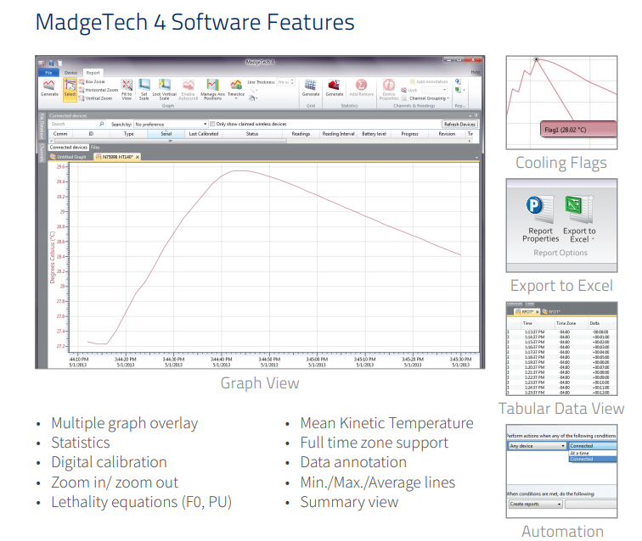Open the Create reports dropdown
The width and height of the screenshot is (642, 541).
pyautogui.click(x=535, y=505)
